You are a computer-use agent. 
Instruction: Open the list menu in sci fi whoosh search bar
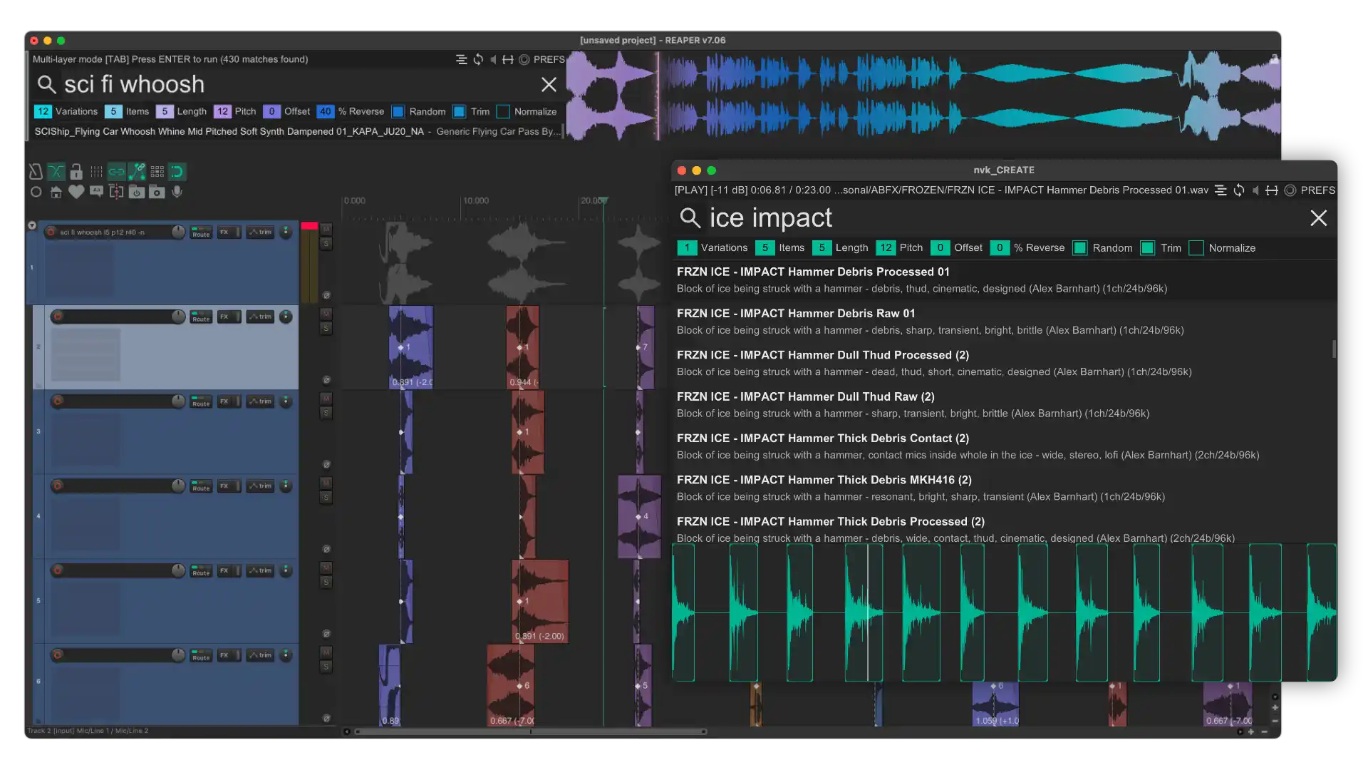coord(460,60)
